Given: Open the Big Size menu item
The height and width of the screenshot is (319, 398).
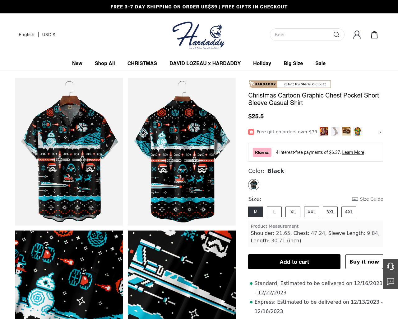Looking at the screenshot, I should (293, 63).
